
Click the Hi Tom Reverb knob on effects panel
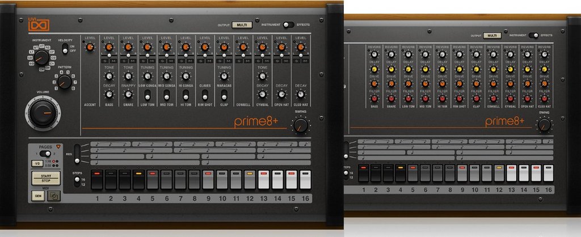(x=443, y=54)
